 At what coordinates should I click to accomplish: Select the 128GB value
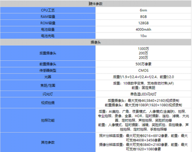(x=143, y=23)
